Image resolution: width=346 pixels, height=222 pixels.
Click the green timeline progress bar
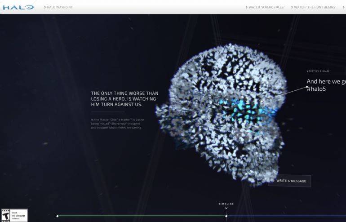142,216
